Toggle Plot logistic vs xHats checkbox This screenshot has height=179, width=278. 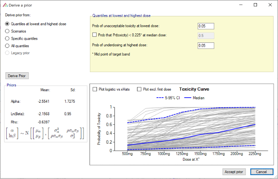tap(95, 89)
